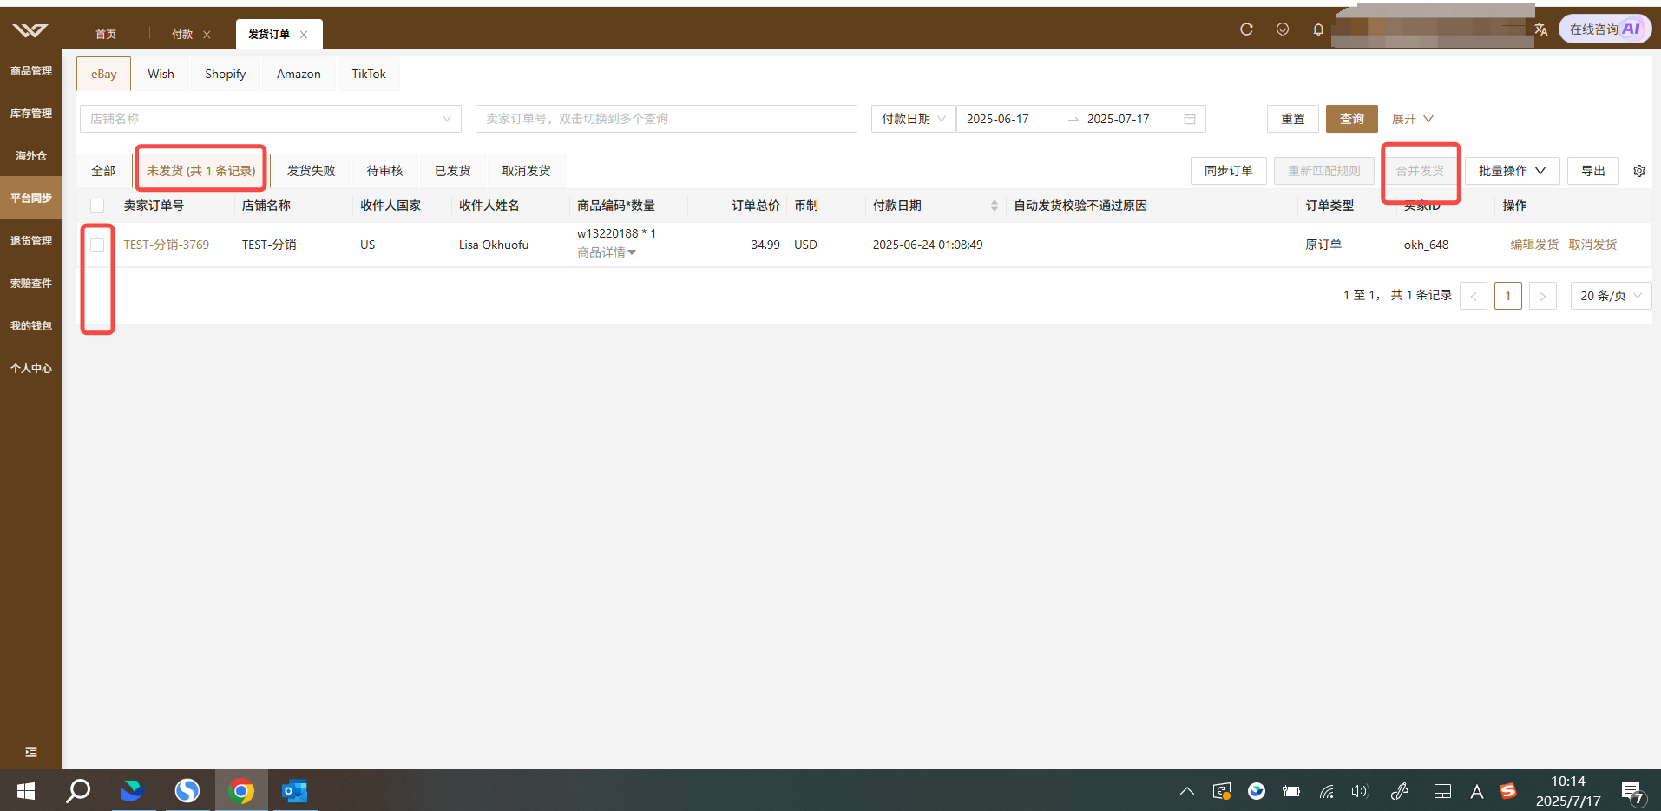Click the start date 2025-06-17 field
1661x811 pixels.
click(998, 119)
